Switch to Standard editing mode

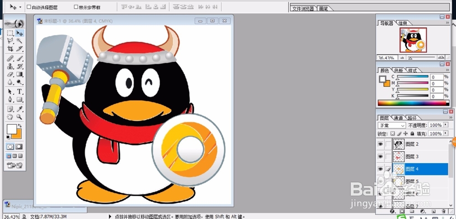point(10,147)
